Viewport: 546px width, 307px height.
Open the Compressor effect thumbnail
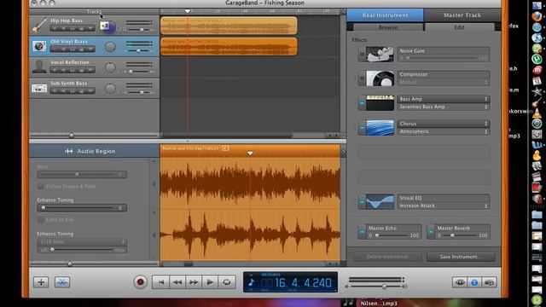[x=380, y=78]
